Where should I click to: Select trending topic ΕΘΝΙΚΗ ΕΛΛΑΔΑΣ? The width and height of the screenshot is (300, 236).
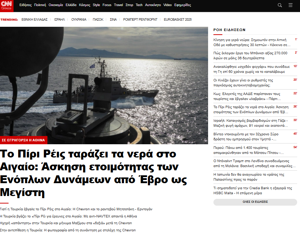point(34,20)
